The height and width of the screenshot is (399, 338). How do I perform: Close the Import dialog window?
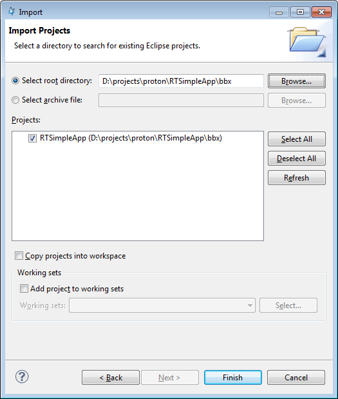coord(321,12)
